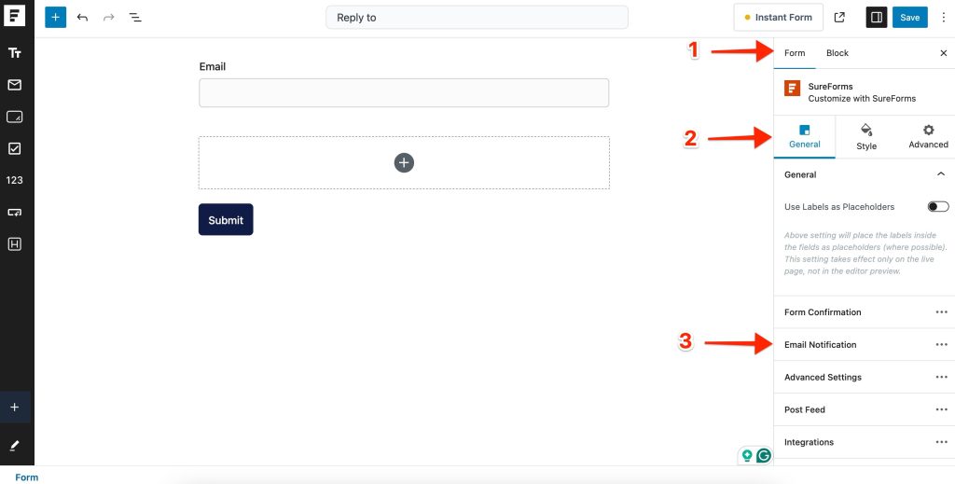Image resolution: width=955 pixels, height=484 pixels.
Task: Select the number field 123 icon
Action: [15, 180]
